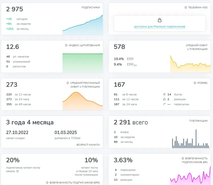Click the info icon beside ИНДЕКС ЦИТИРОВАНИЯ
This screenshot has width=213, height=185.
point(66,45)
